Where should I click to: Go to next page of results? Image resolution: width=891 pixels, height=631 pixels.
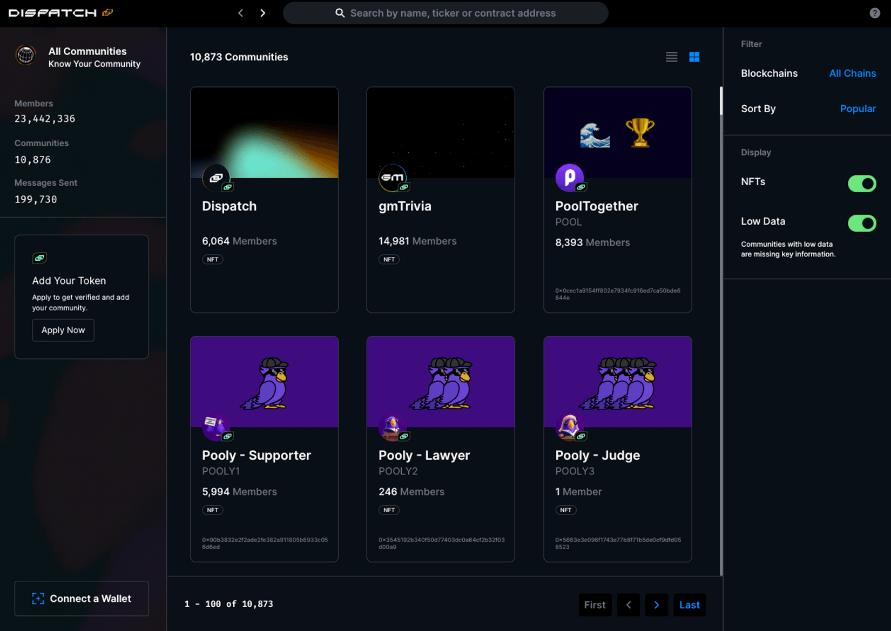[657, 605]
